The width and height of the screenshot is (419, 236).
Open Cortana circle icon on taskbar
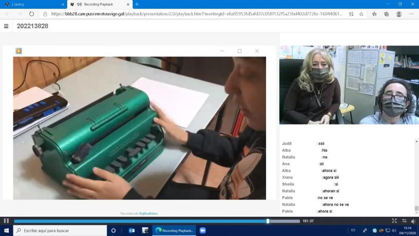click(113, 231)
